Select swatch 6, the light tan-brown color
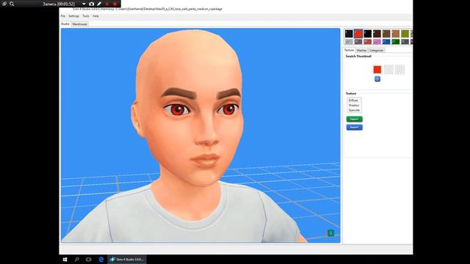470x264 pixels. 396,34
